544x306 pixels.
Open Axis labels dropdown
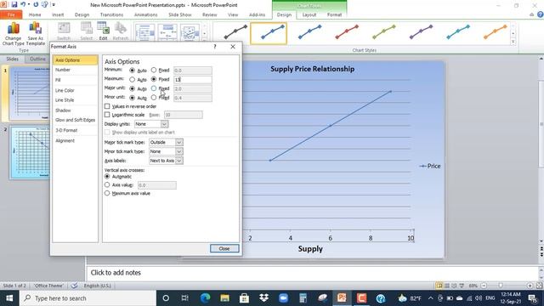[179, 161]
